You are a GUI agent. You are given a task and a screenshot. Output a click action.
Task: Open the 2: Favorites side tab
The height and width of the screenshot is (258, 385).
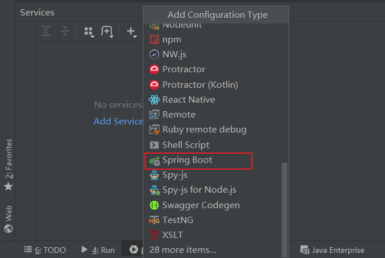(x=9, y=165)
